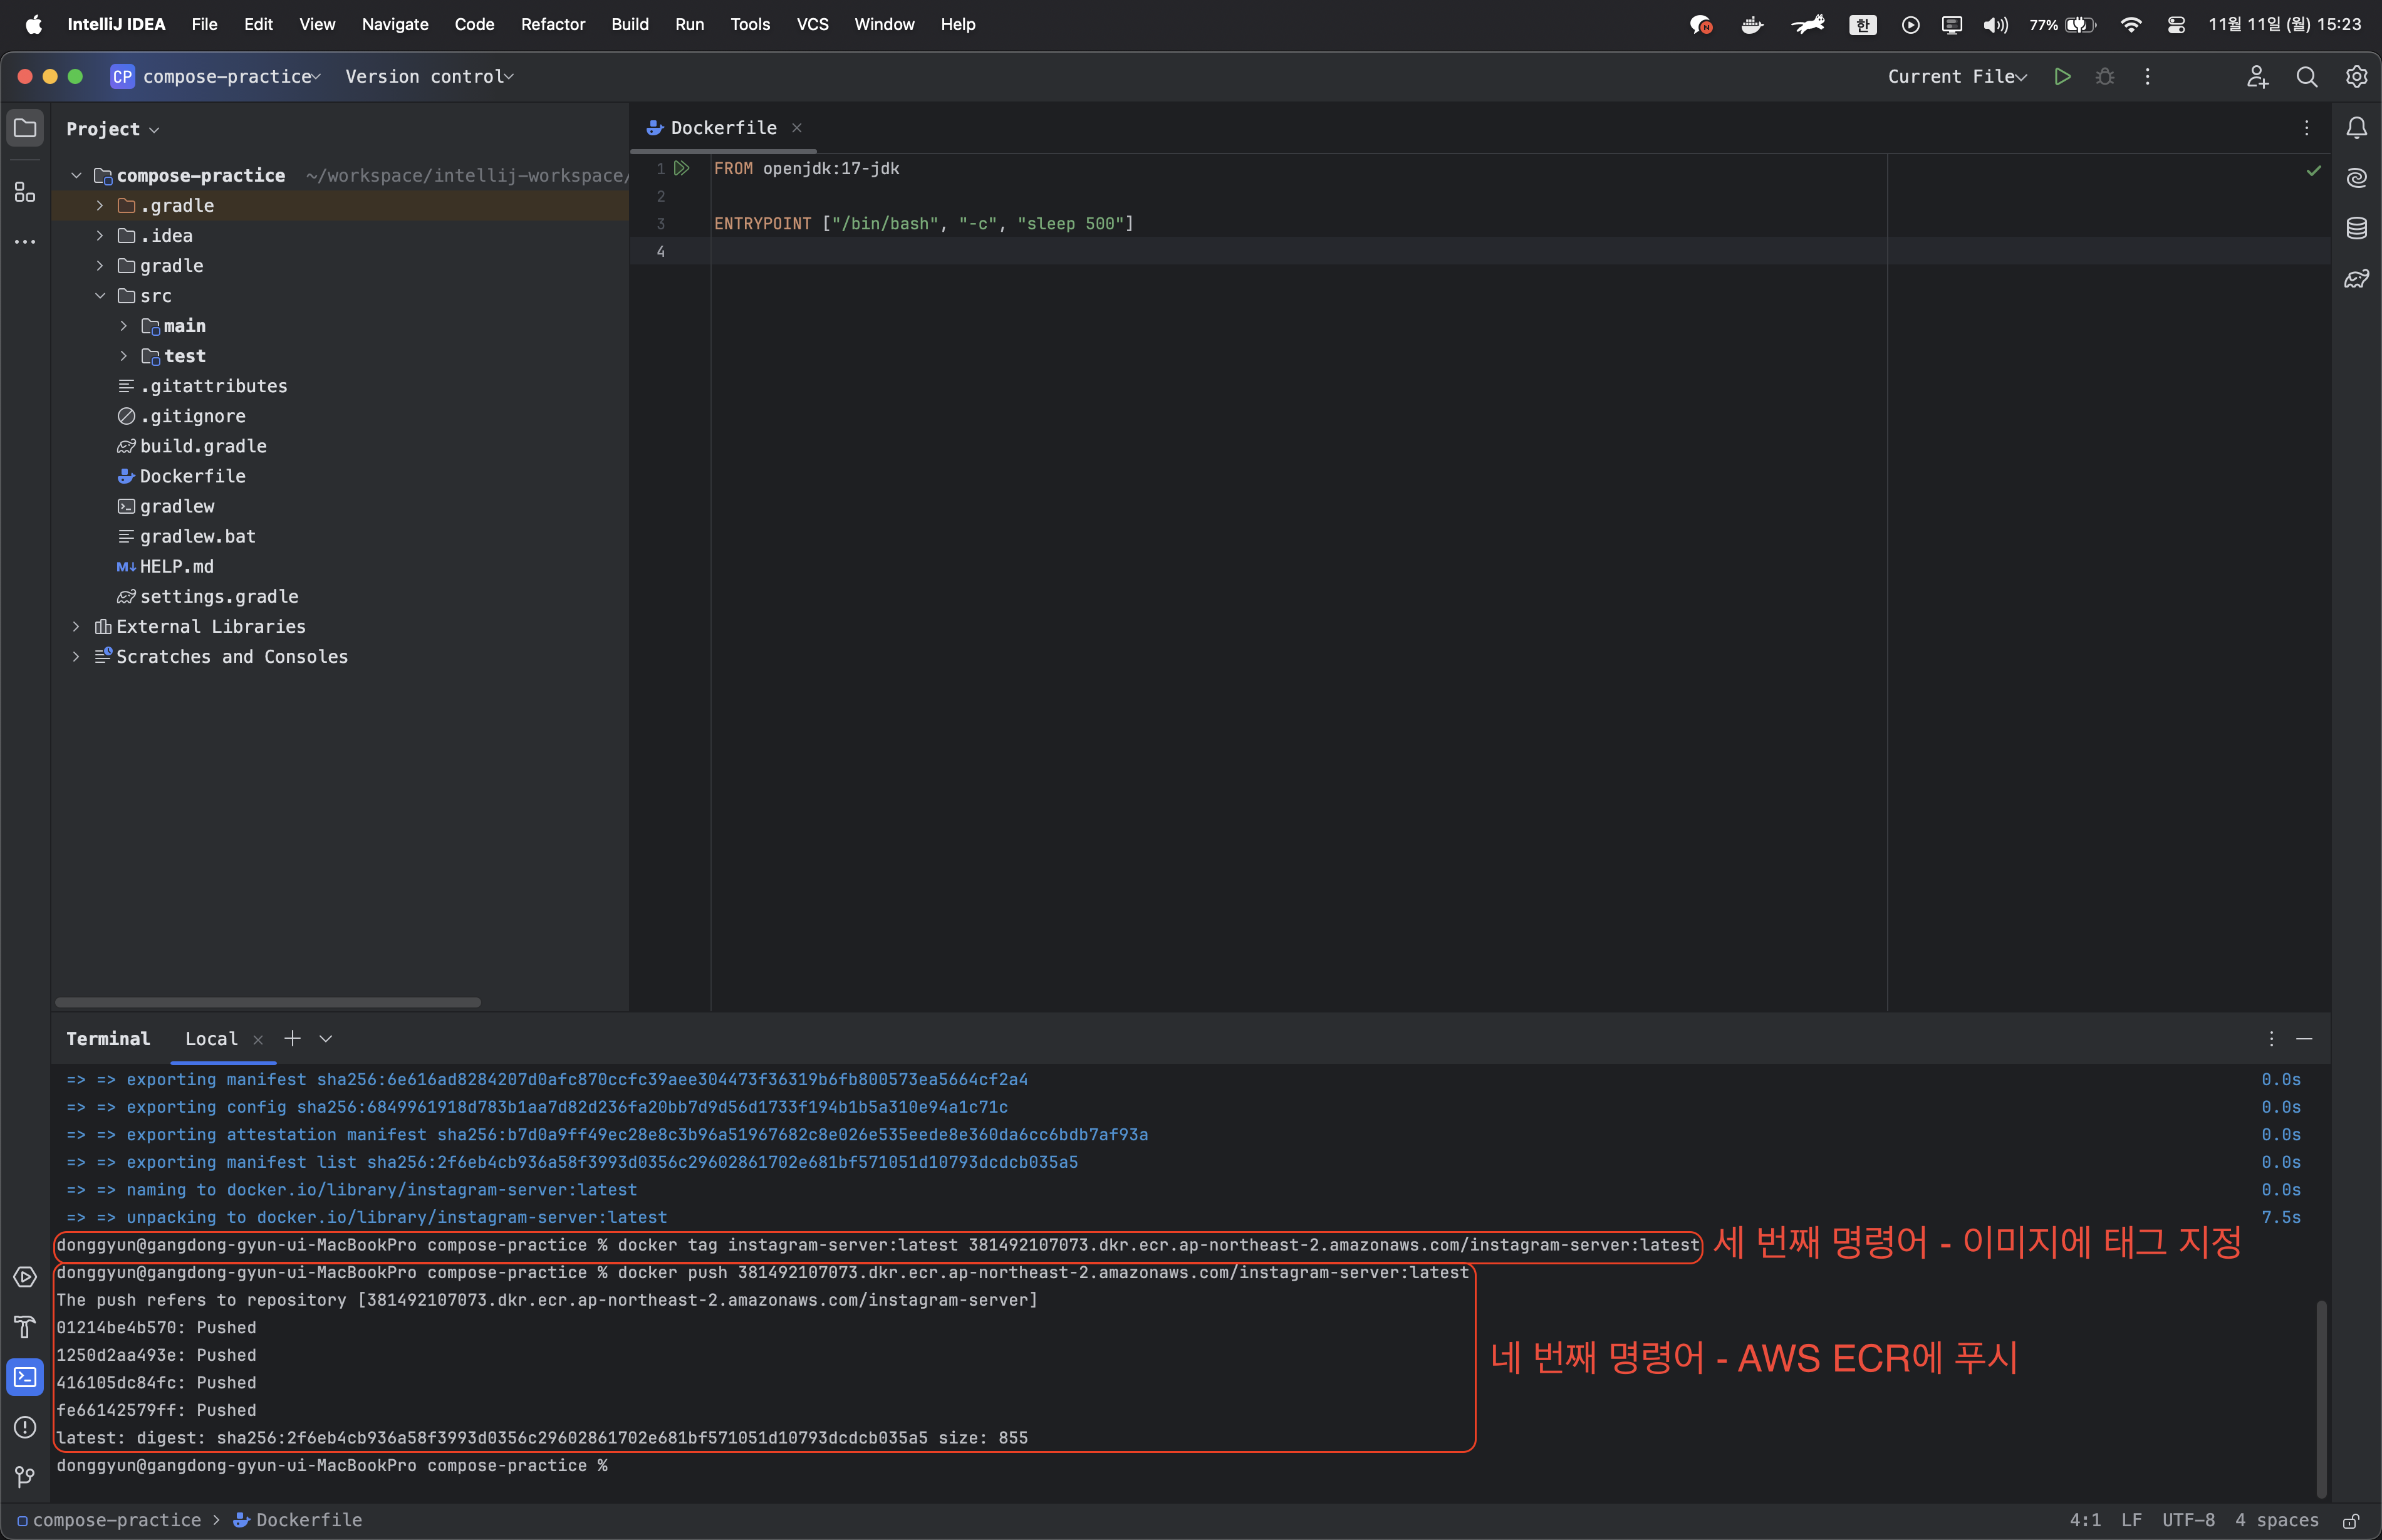Hide the Terminal panel with minimize dash
This screenshot has height=1540, width=2382.
point(2304,1039)
